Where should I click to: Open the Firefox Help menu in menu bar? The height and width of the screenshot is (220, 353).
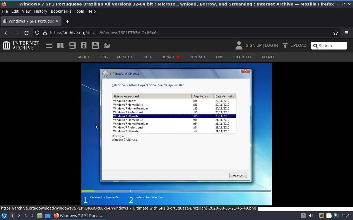click(91, 11)
